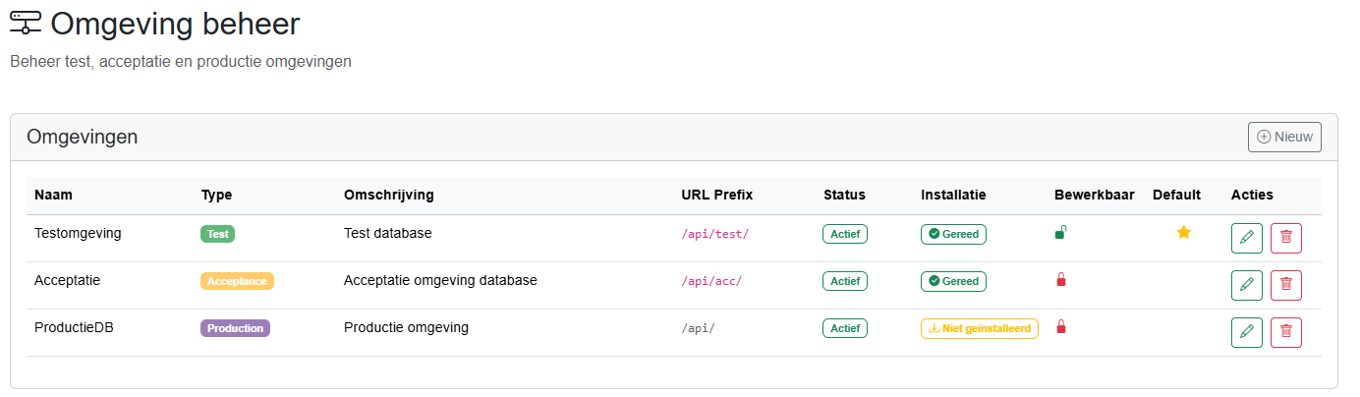The image size is (1360, 397).
Task: Click the Omgeving beheer server icon
Action: (x=26, y=24)
